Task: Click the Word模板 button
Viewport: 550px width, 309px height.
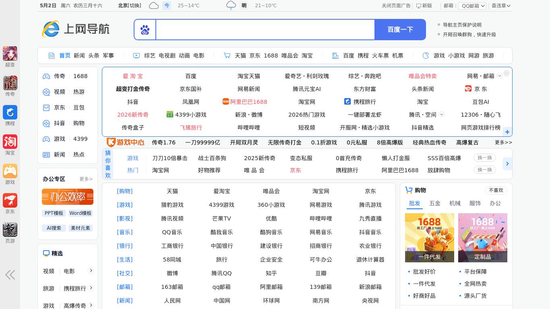Action: coord(81,213)
